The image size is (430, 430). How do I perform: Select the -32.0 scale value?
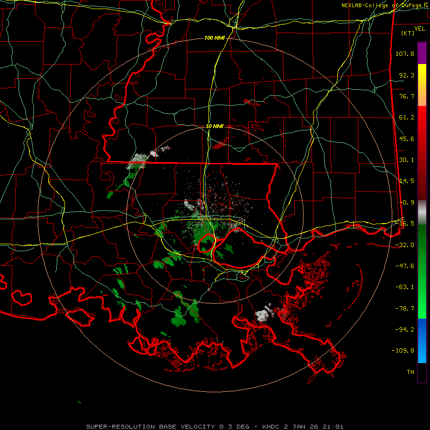pyautogui.click(x=405, y=245)
